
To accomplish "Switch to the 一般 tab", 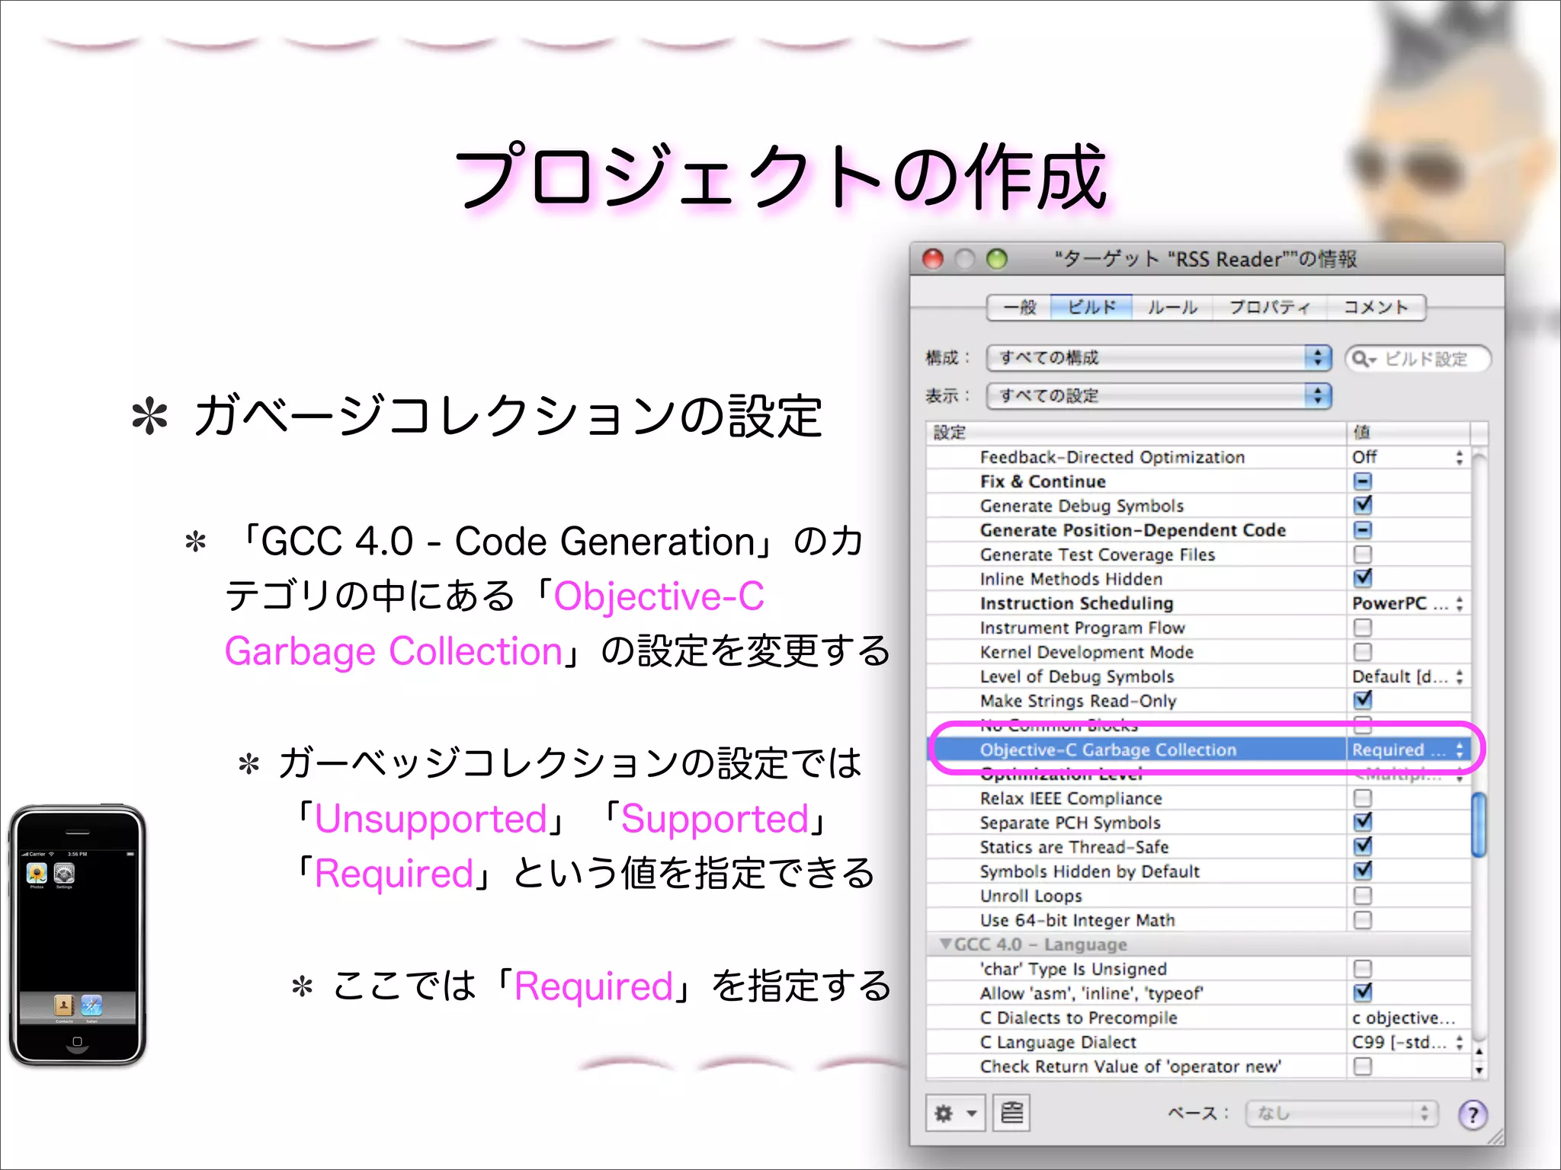I will pos(1019,308).
